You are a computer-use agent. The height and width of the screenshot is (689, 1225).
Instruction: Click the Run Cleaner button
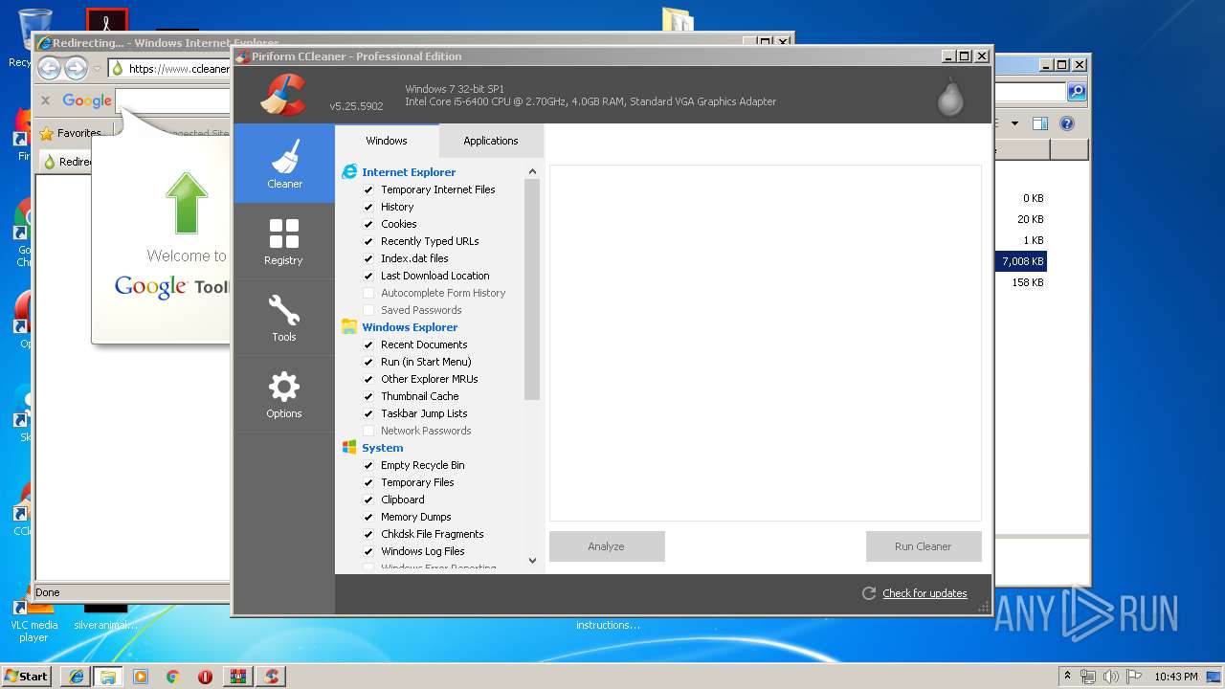(924, 546)
